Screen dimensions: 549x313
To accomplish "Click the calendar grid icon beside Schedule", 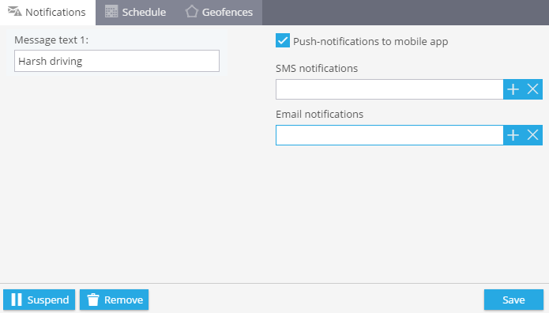I will [111, 12].
